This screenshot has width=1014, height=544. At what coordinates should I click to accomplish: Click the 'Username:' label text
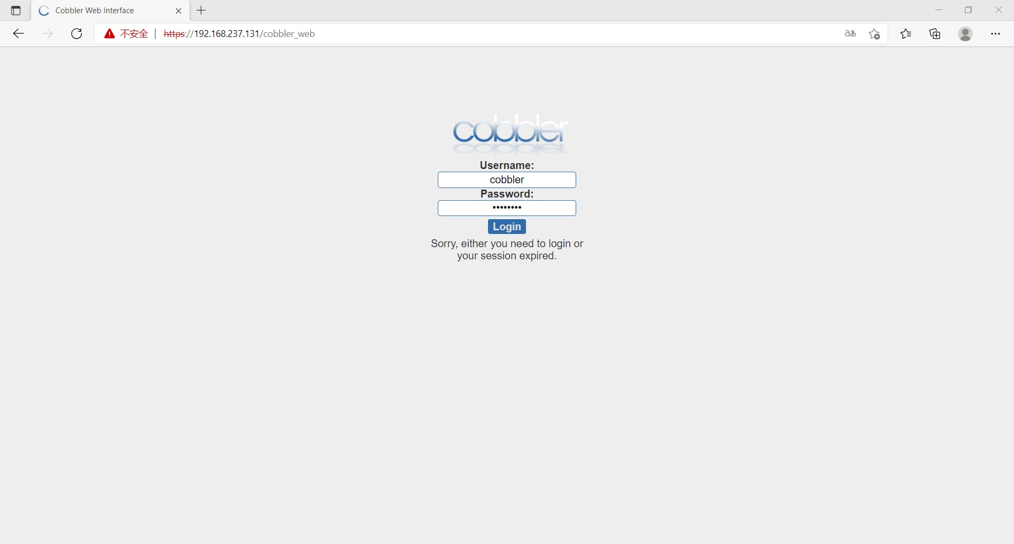(507, 165)
